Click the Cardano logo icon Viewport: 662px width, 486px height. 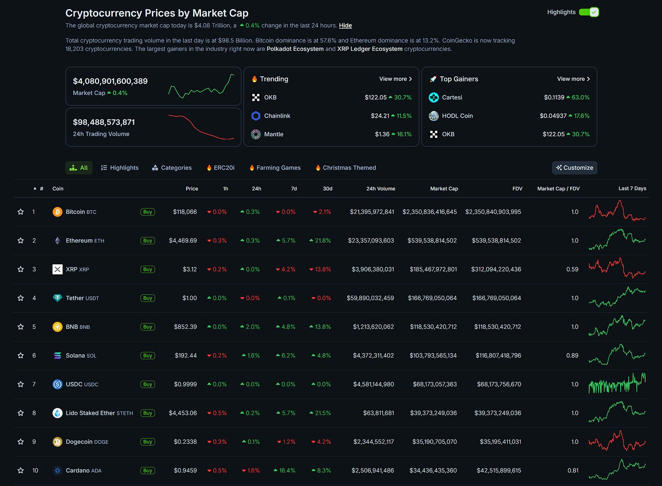57,471
